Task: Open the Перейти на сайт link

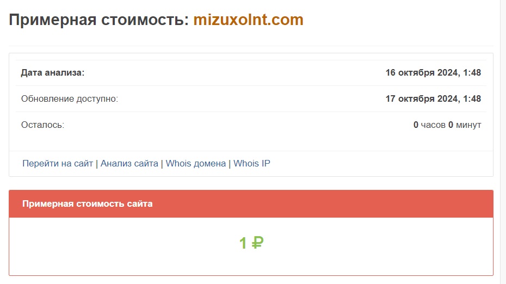Action: tap(58, 163)
